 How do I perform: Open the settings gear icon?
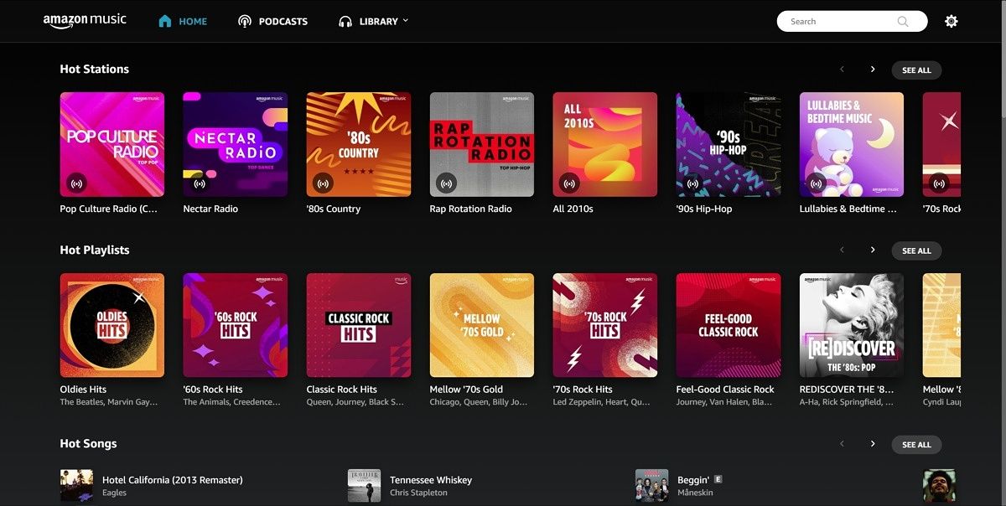click(x=952, y=20)
